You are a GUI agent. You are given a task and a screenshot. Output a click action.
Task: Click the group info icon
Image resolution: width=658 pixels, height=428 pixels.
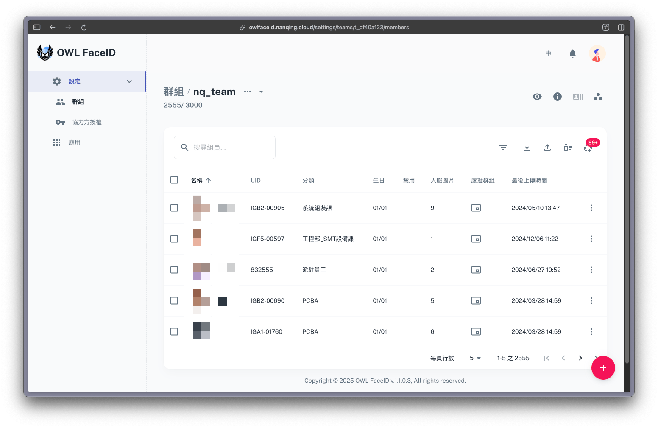557,97
